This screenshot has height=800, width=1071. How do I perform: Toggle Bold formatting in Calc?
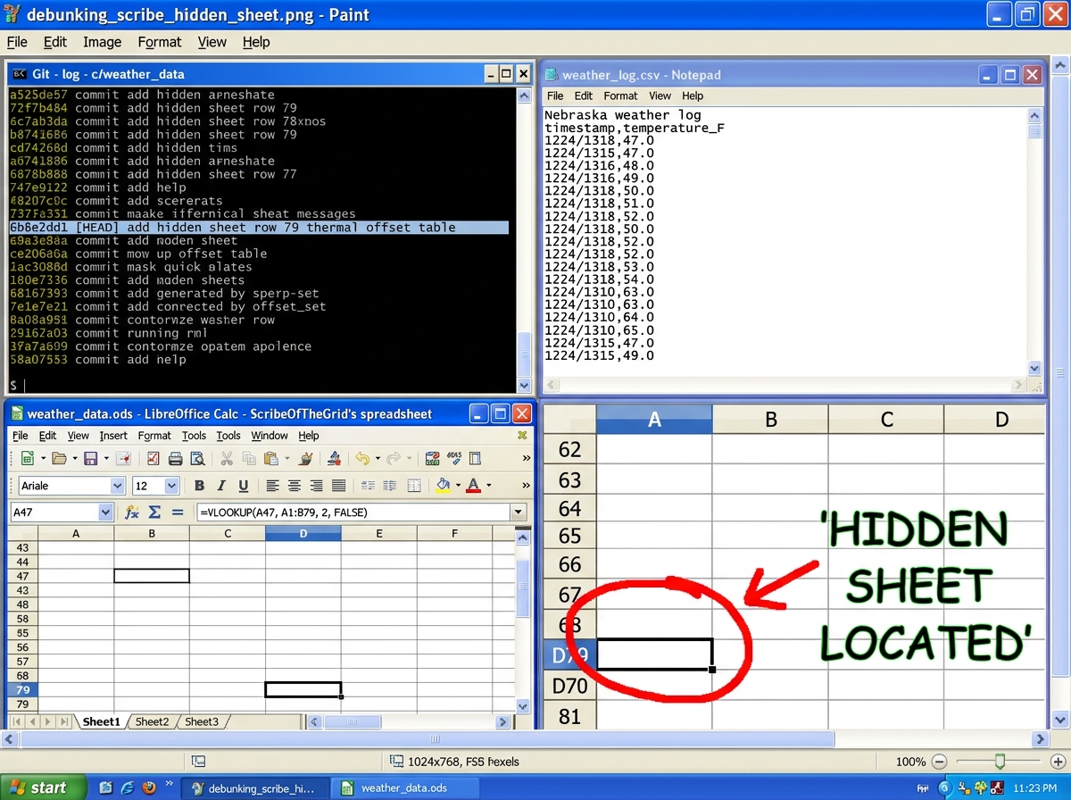(199, 486)
